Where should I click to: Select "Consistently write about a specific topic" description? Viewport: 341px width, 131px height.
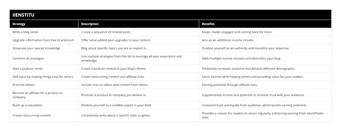tap(116, 115)
